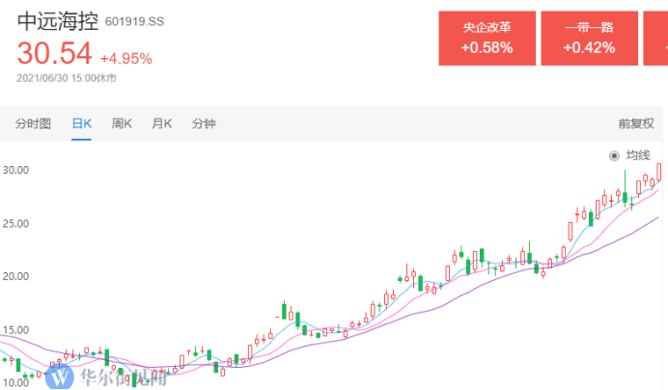This screenshot has height=390, width=668.
Task: Open the 一带一路 concept card
Action: (588, 39)
